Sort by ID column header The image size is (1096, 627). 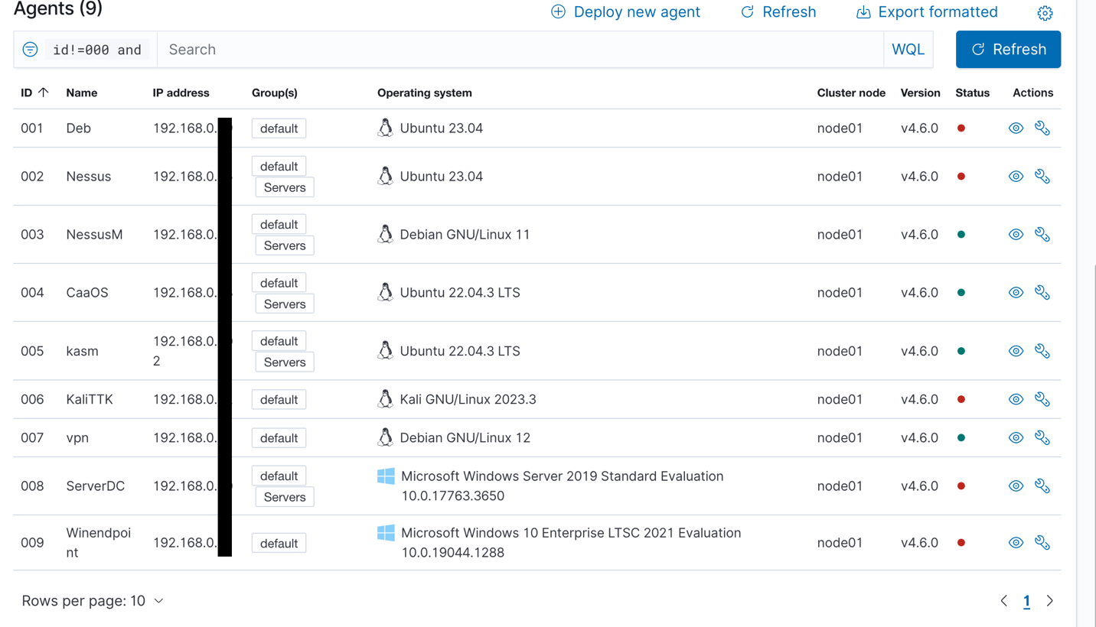34,93
